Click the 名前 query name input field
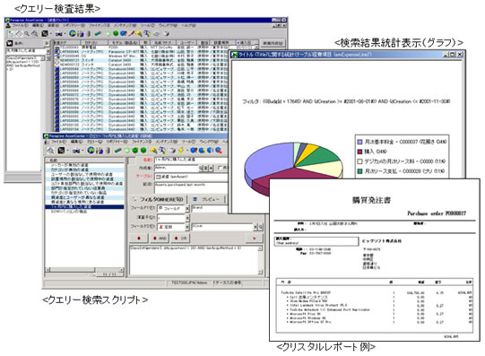 tap(191, 160)
